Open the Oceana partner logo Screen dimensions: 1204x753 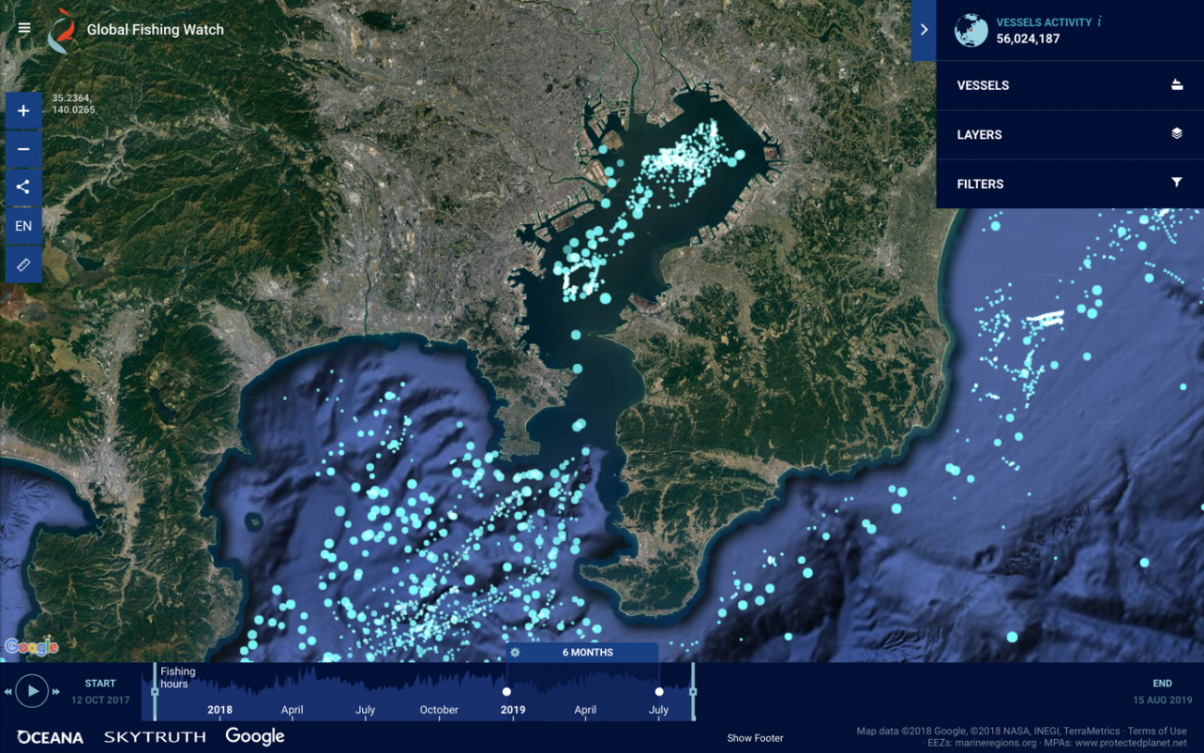50,737
